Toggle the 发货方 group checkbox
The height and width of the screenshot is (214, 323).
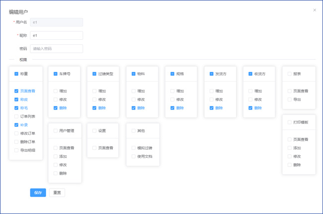click(x=212, y=74)
